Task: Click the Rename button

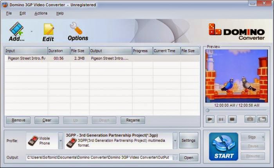Action: pyautogui.click(x=133, y=120)
